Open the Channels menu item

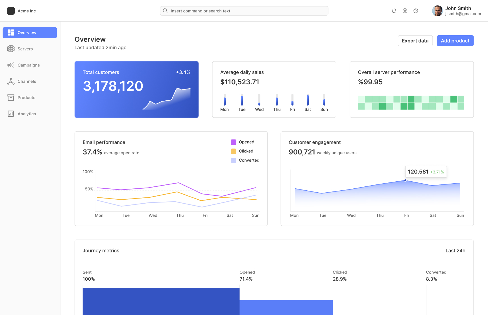click(x=30, y=81)
